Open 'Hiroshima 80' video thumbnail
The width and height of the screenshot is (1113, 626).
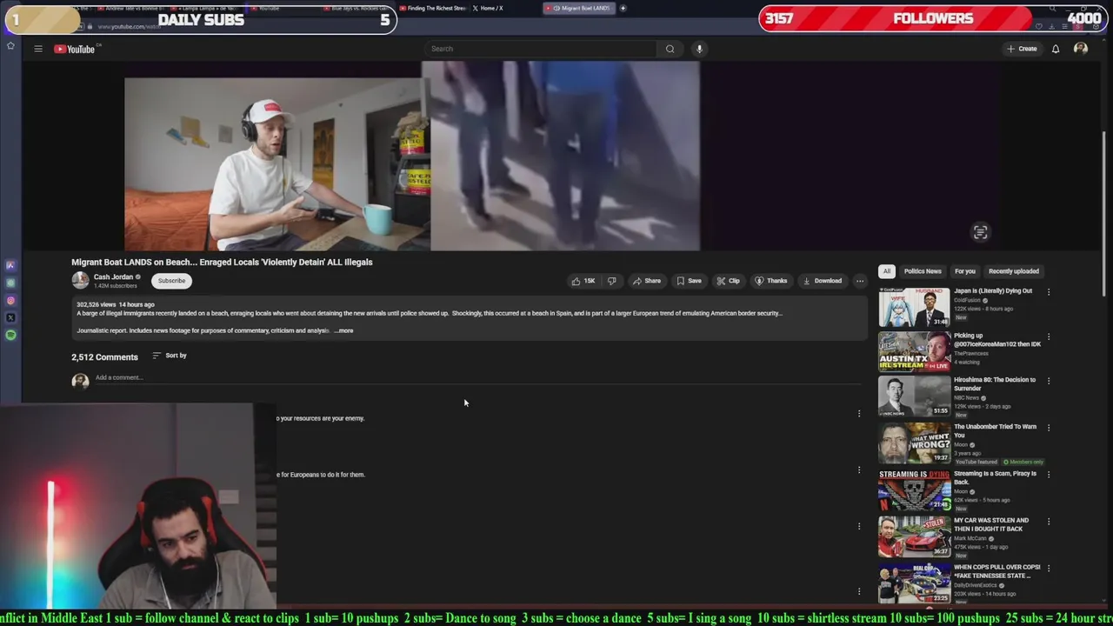[914, 396]
